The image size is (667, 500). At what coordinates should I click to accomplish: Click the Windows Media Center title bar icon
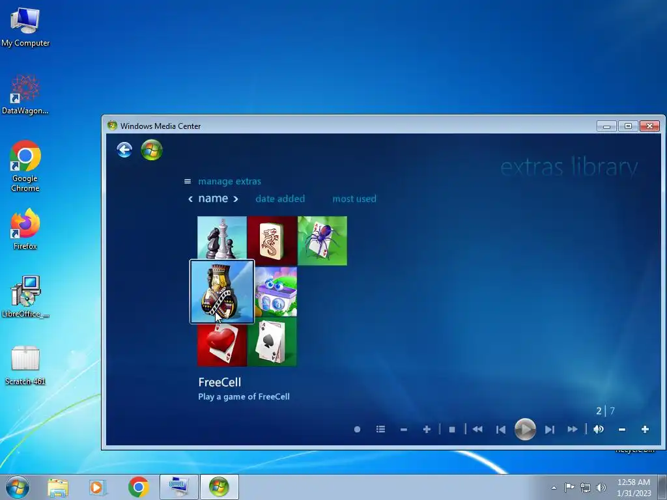[112, 126]
